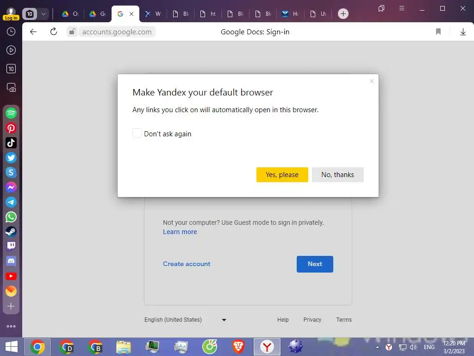The height and width of the screenshot is (356, 474).
Task: Open Twitter sidebar shortcut
Action: pyautogui.click(x=11, y=158)
